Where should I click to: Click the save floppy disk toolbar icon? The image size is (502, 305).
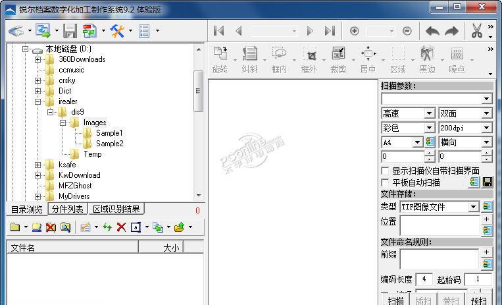pos(70,31)
